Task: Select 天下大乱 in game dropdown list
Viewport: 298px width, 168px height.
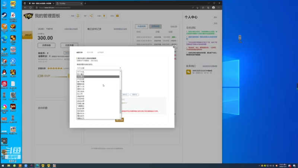Action: tap(98, 72)
